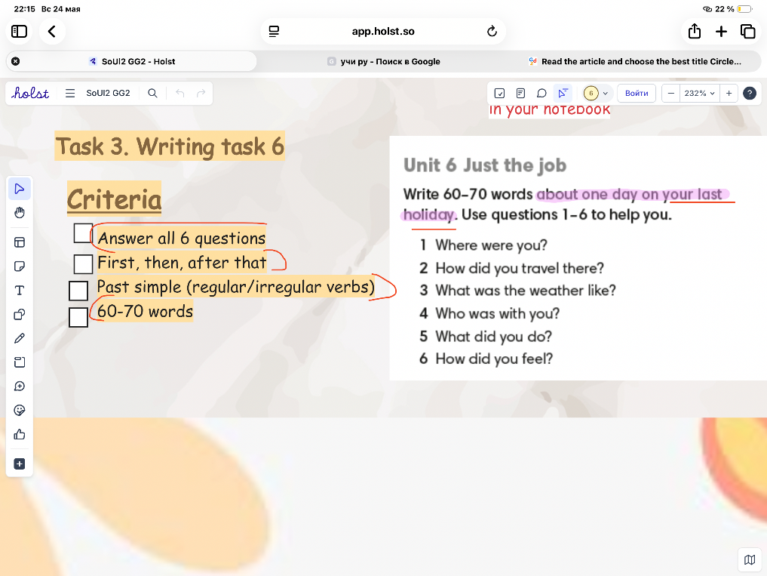This screenshot has width=767, height=576.
Task: Select the cursor arrow tool in left toolbar
Action: tap(20, 189)
